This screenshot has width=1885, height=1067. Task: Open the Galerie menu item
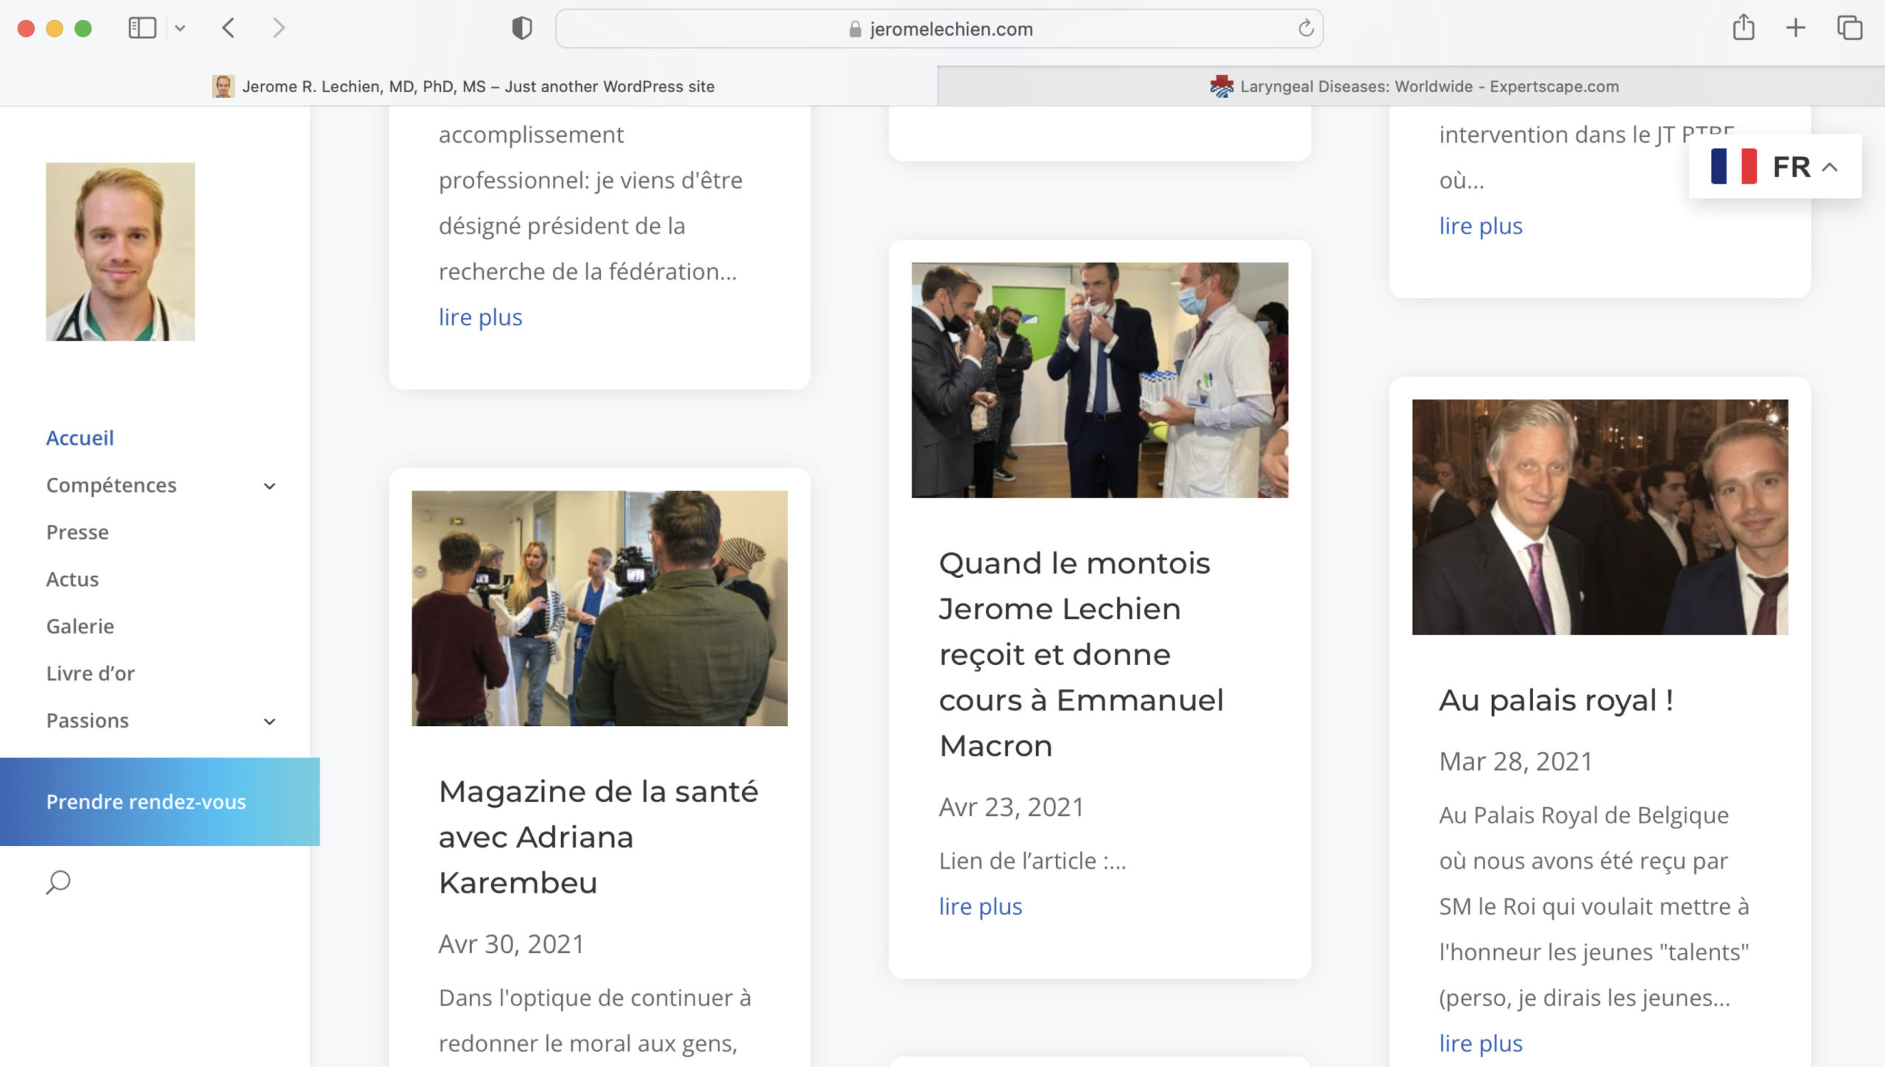pos(80,627)
